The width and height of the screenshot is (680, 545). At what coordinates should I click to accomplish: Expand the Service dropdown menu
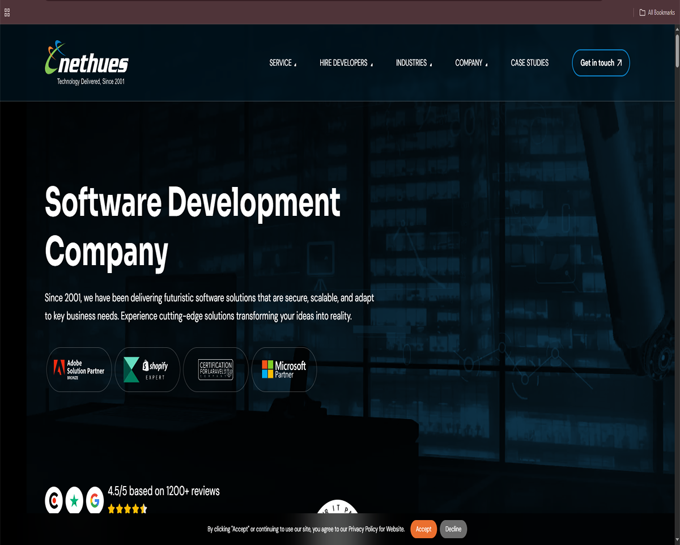click(283, 63)
